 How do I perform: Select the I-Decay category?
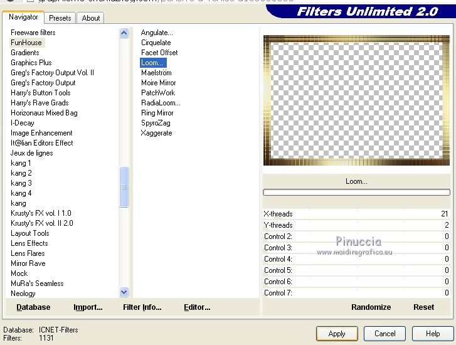point(23,123)
